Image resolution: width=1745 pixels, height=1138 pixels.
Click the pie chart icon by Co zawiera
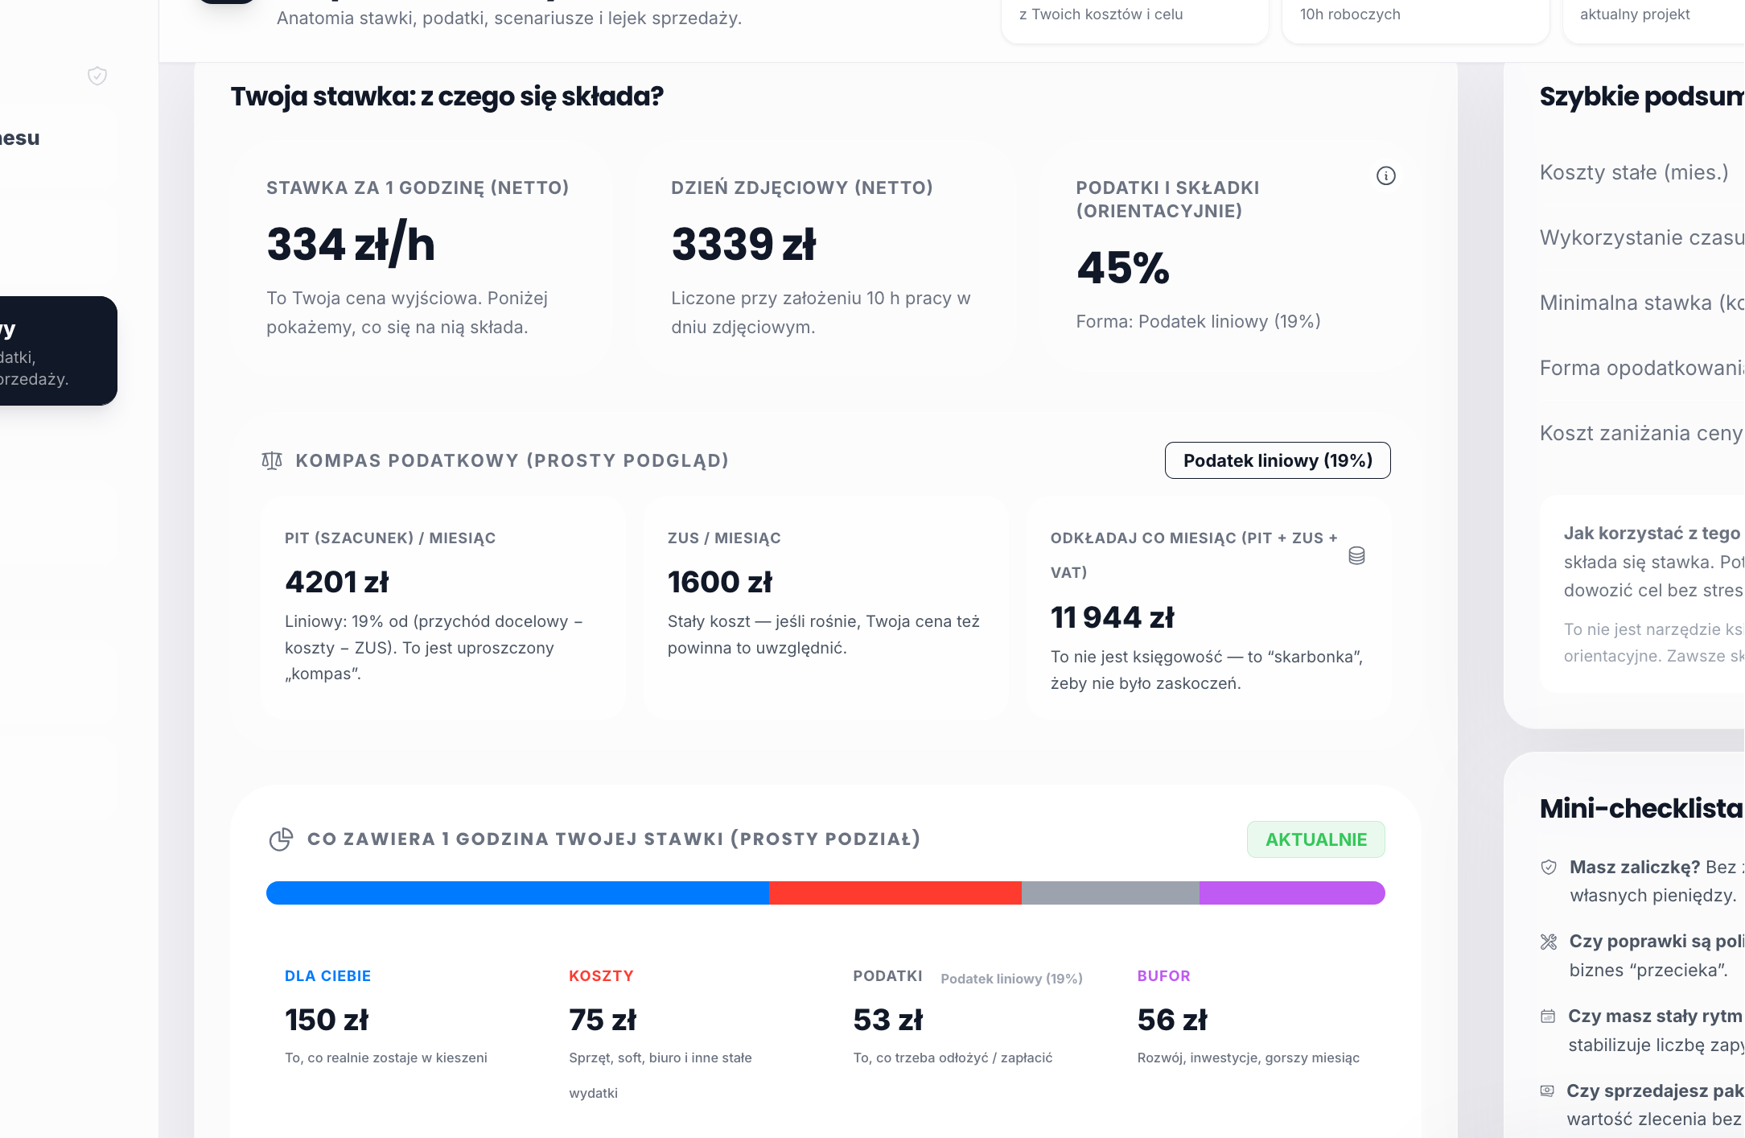coord(281,839)
